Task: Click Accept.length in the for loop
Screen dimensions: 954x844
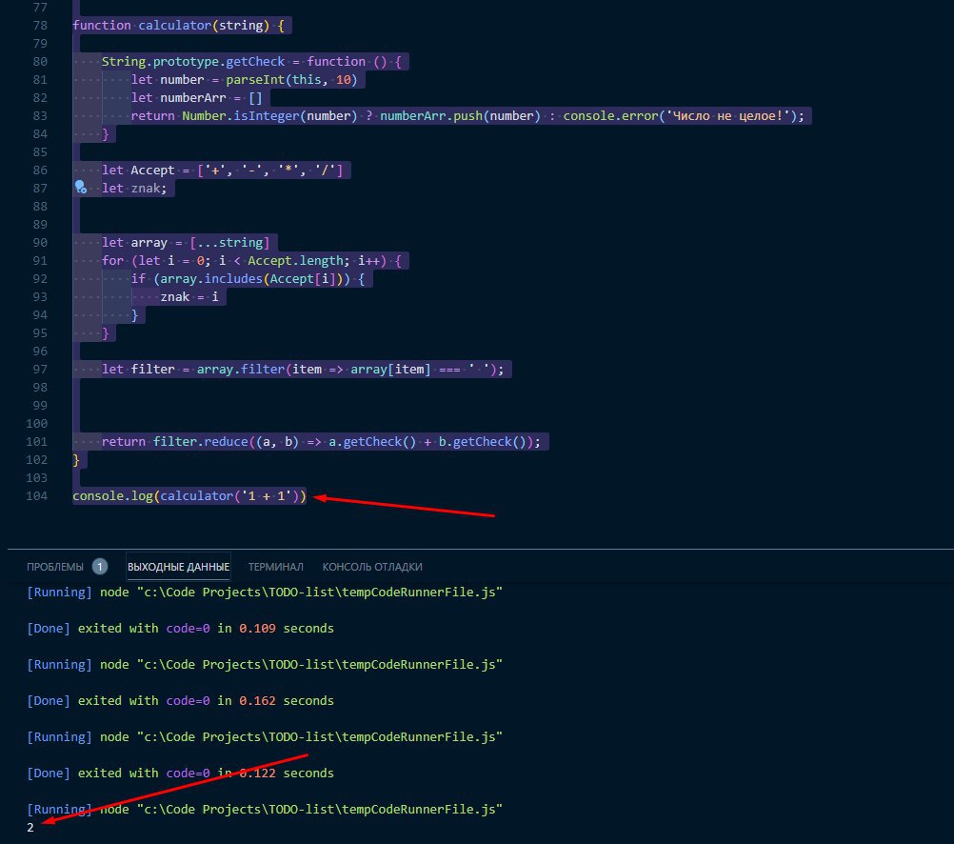Action: [x=294, y=261]
